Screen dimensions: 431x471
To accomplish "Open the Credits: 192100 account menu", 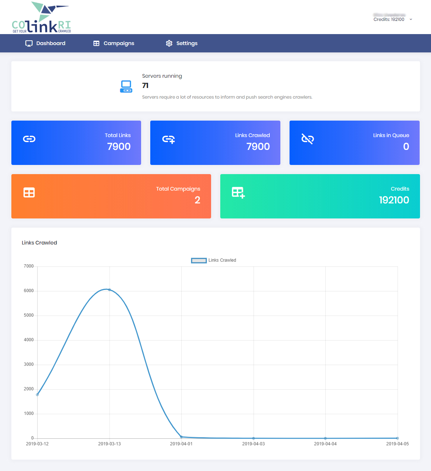I will 389,19.
